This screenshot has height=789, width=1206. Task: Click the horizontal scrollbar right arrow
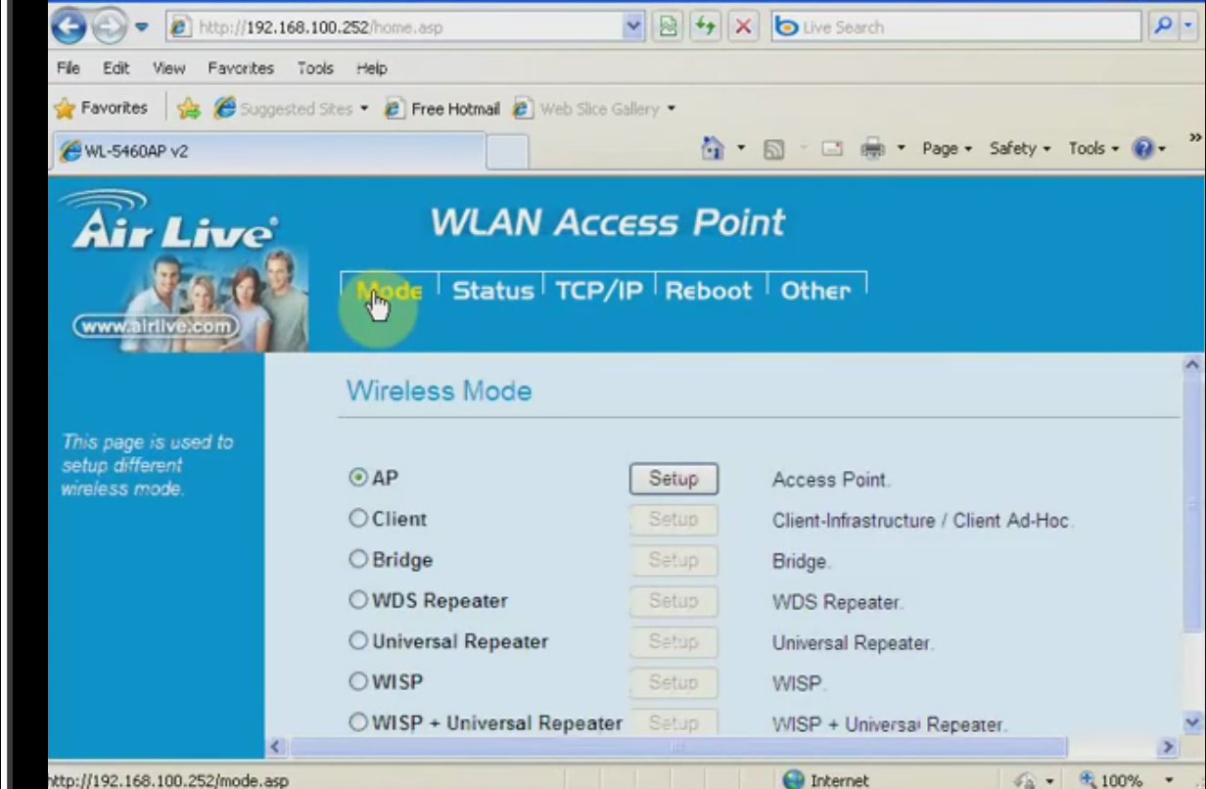pos(1167,747)
